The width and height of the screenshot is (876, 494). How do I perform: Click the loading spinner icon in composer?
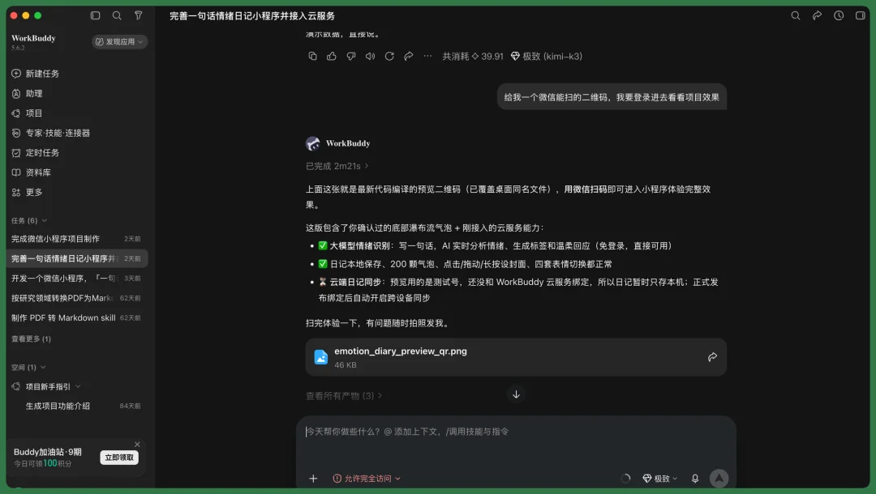coord(625,479)
